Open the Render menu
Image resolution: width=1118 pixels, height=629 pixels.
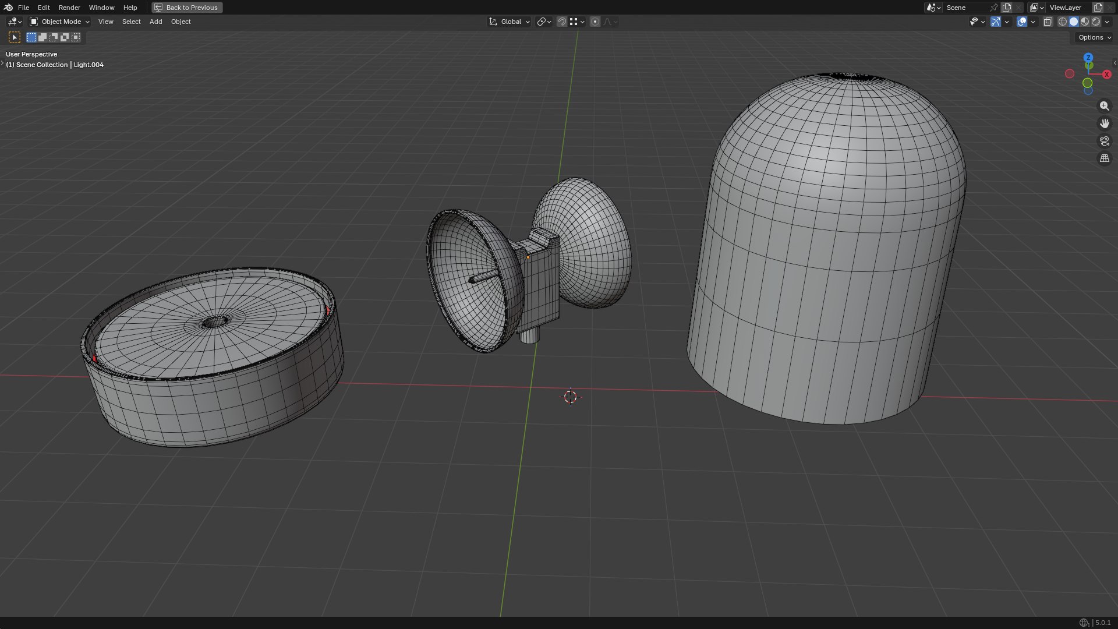pyautogui.click(x=69, y=8)
